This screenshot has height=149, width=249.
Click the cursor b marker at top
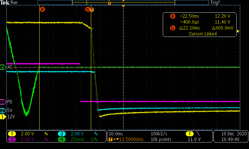tap(88, 9)
